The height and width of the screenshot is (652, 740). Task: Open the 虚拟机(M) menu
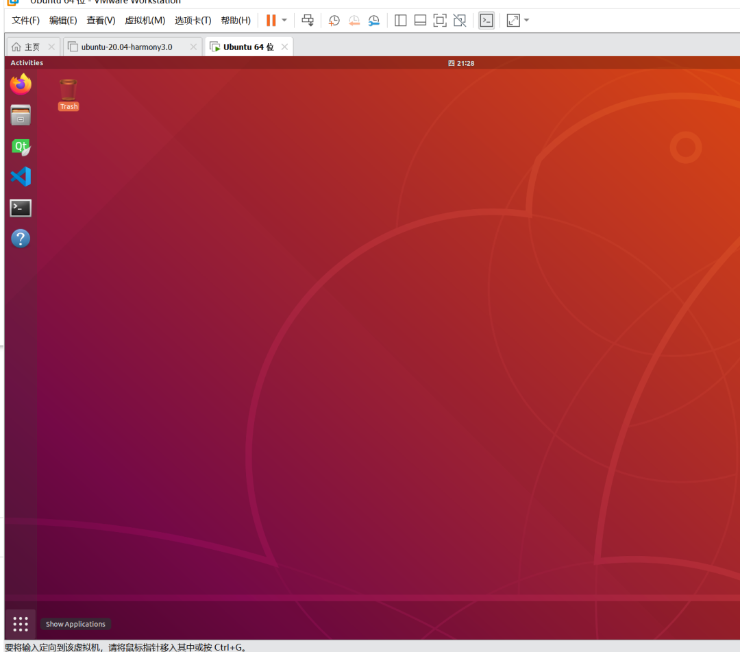[x=145, y=21]
